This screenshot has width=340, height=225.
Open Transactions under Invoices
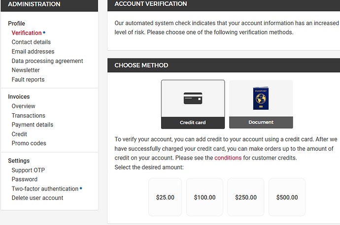[x=29, y=115]
